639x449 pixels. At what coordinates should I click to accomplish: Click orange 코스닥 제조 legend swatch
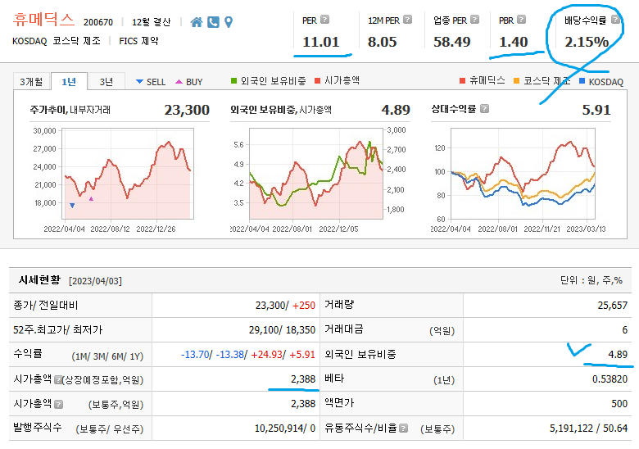[517, 80]
